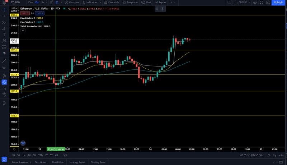287x165 pixels.
Task: Click the 2093.6 horizontal line price label
Action: click(14, 50)
